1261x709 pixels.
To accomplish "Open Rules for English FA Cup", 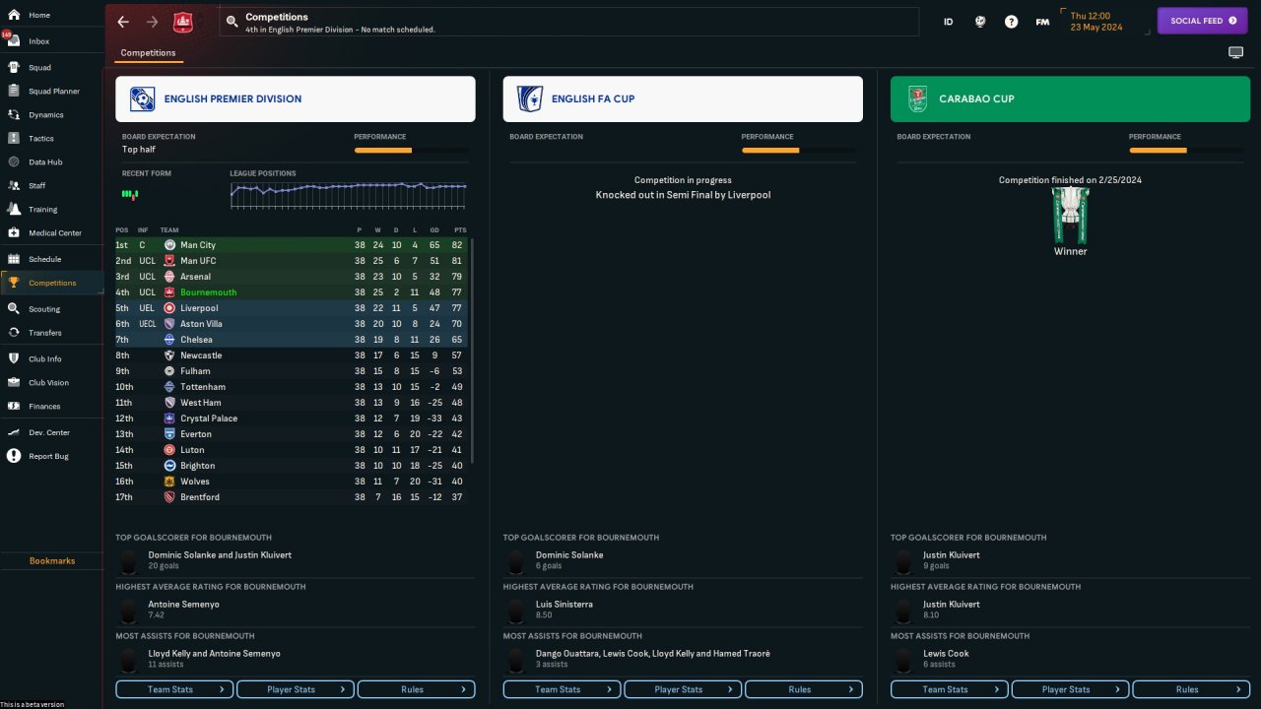I will [804, 689].
